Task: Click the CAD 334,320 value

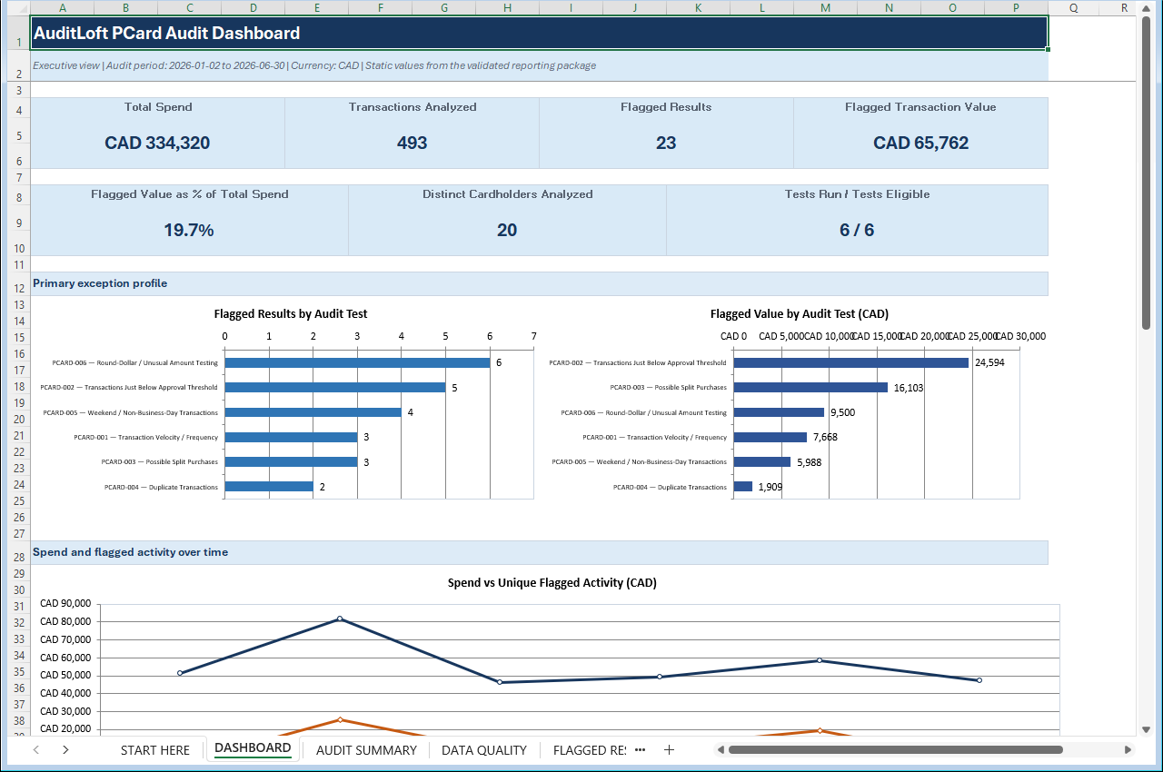Action: pos(158,143)
